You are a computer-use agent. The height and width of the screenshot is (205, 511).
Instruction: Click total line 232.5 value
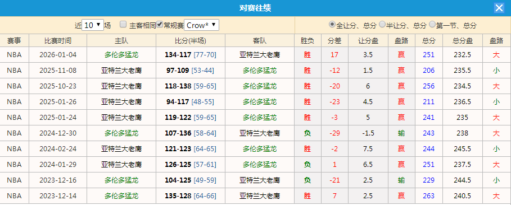coord(463,54)
